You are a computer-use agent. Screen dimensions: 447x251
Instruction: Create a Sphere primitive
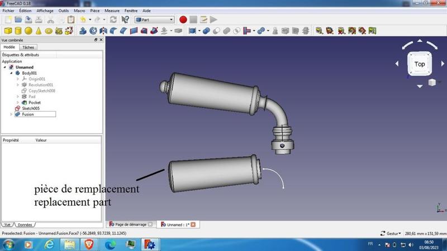(x=28, y=31)
